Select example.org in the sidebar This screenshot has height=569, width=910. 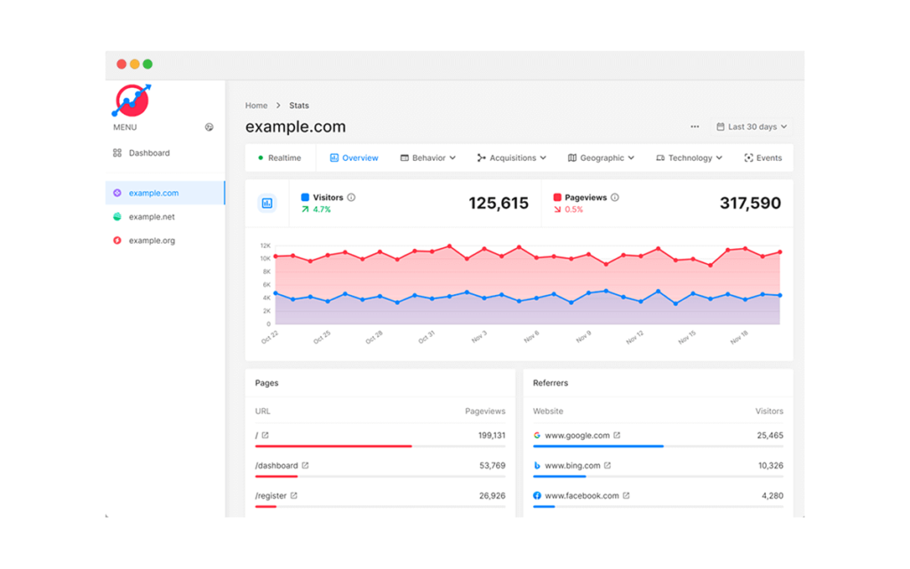164,240
